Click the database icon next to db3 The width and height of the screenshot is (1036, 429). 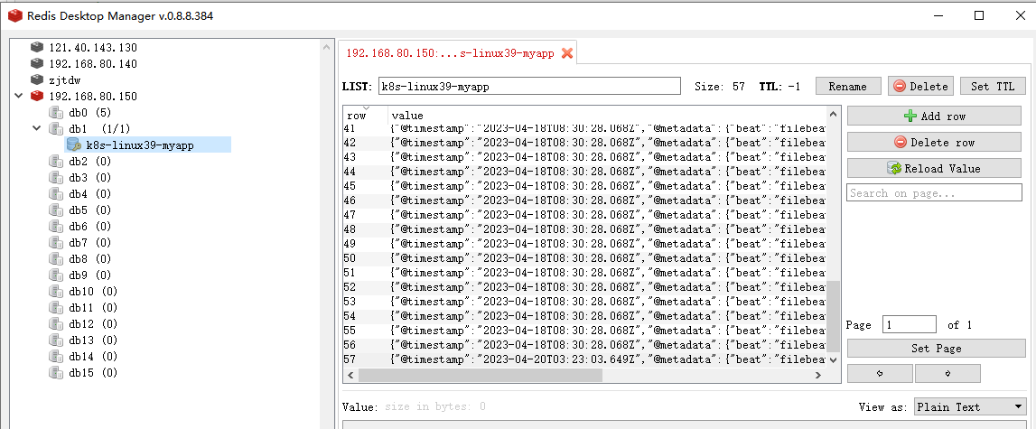point(55,177)
